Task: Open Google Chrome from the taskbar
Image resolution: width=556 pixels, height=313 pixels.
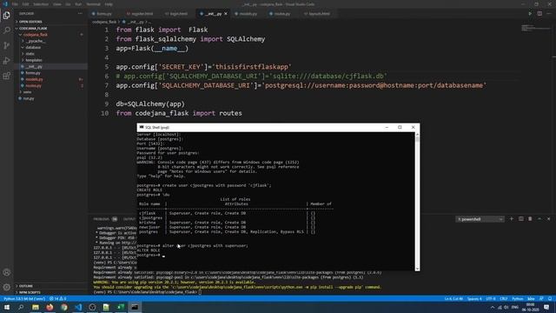Action: [63, 307]
